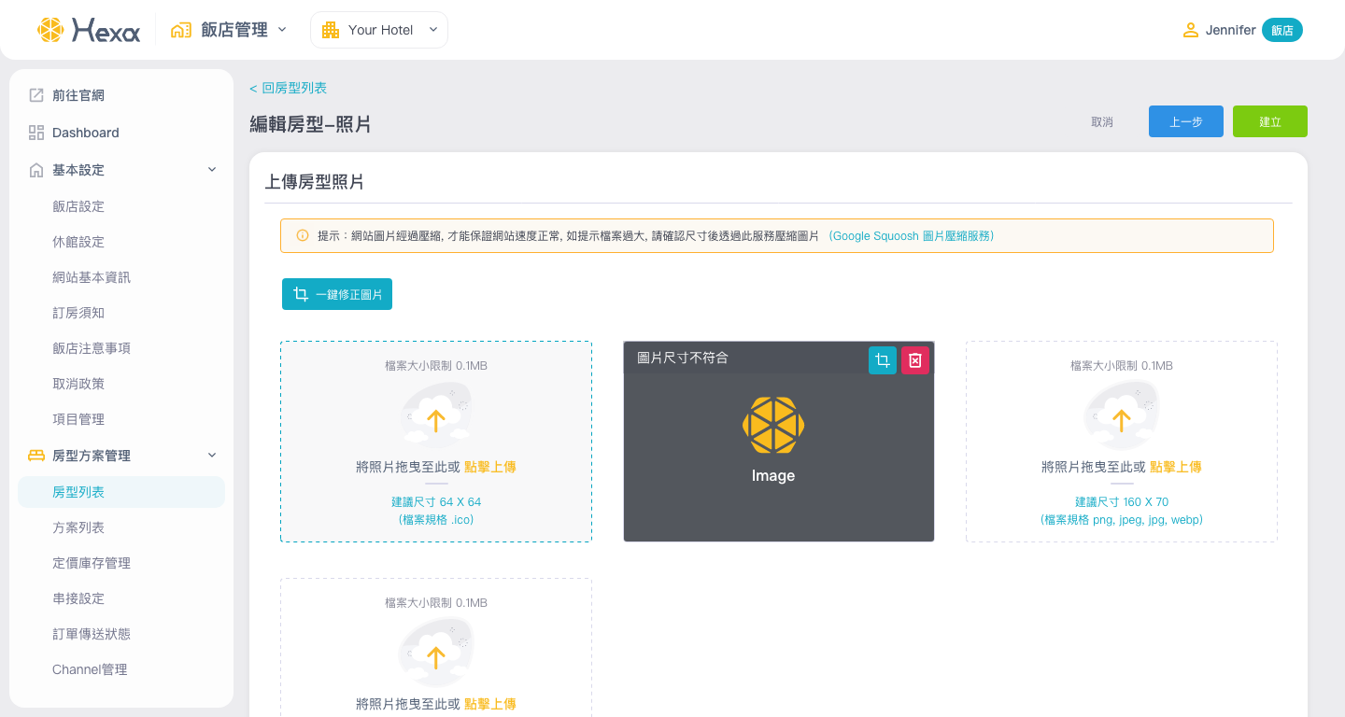Click the upload cloud icon for 160 X 70
1345x717 pixels.
point(1121,417)
